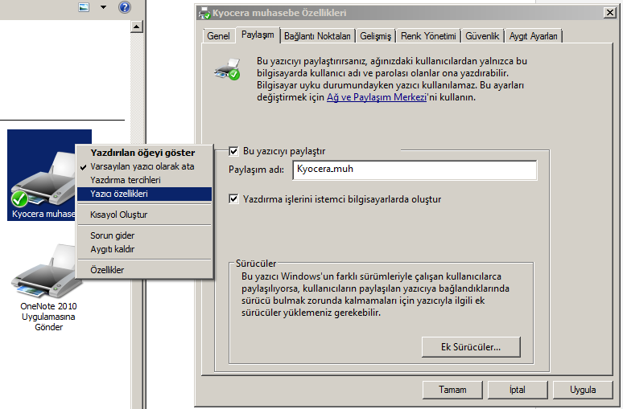Toggle the 'Bu yazıcıyı paylaştır' checkbox
The width and height of the screenshot is (623, 409).
233,151
